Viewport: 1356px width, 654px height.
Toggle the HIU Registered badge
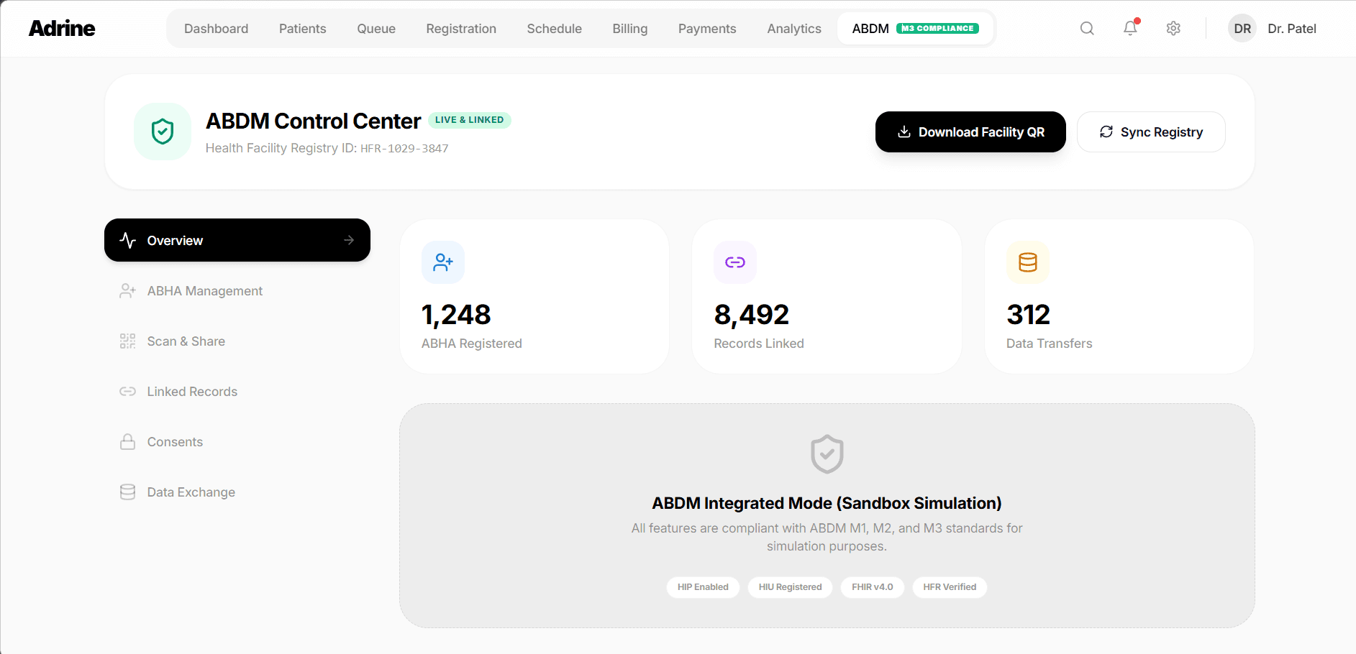790,587
